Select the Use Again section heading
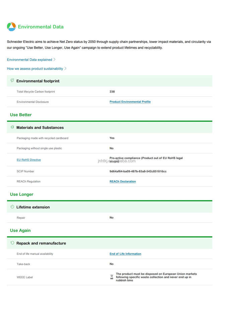The height and width of the screenshot is (322, 233). pos(20,230)
